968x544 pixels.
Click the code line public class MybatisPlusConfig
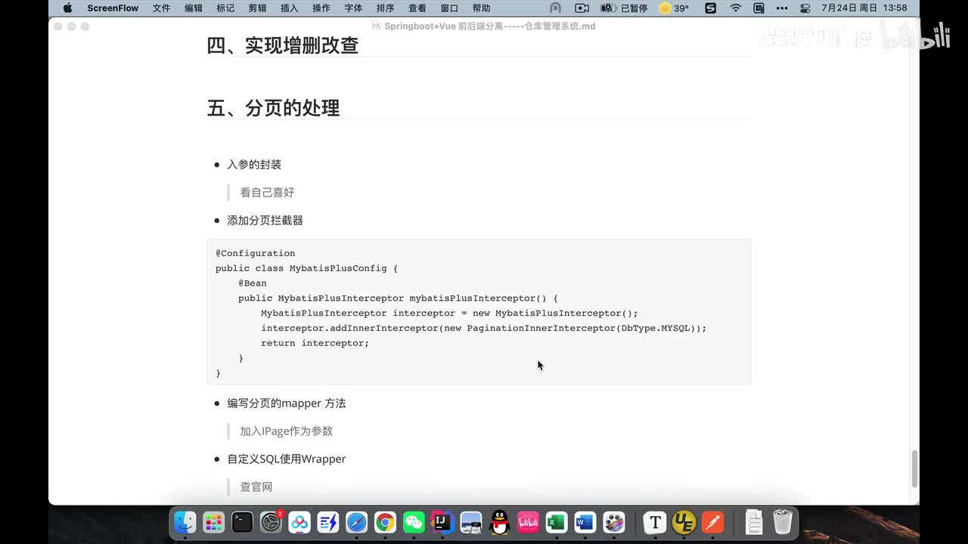coord(306,268)
